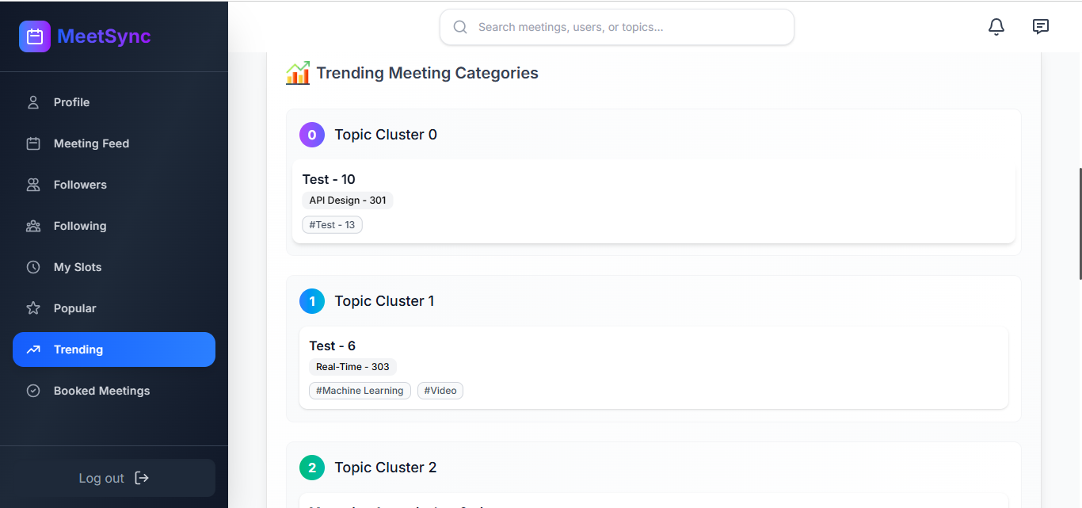Viewport: 1082px width, 508px height.
Task: Click the MeetSync calendar logo icon
Action: 35,36
